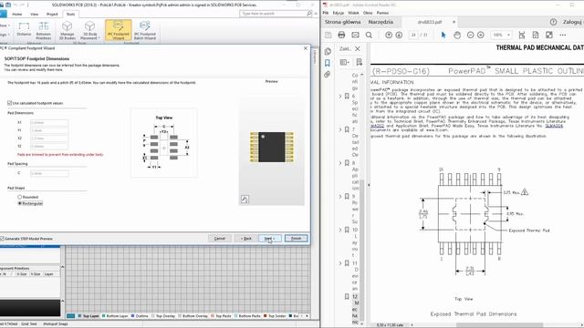Expand bookmark item 11
This screenshot has height=328, width=584.
pos(340,263)
